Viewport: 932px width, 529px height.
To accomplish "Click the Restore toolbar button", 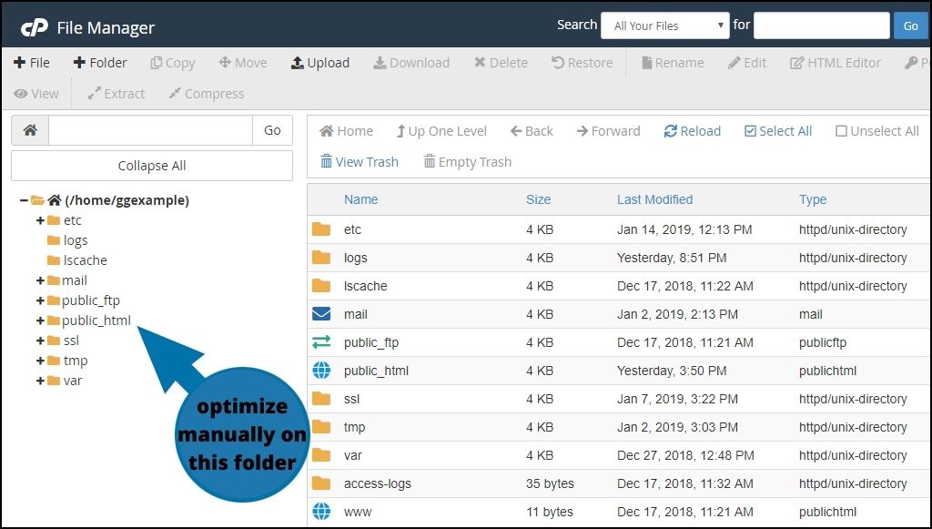I will click(582, 63).
